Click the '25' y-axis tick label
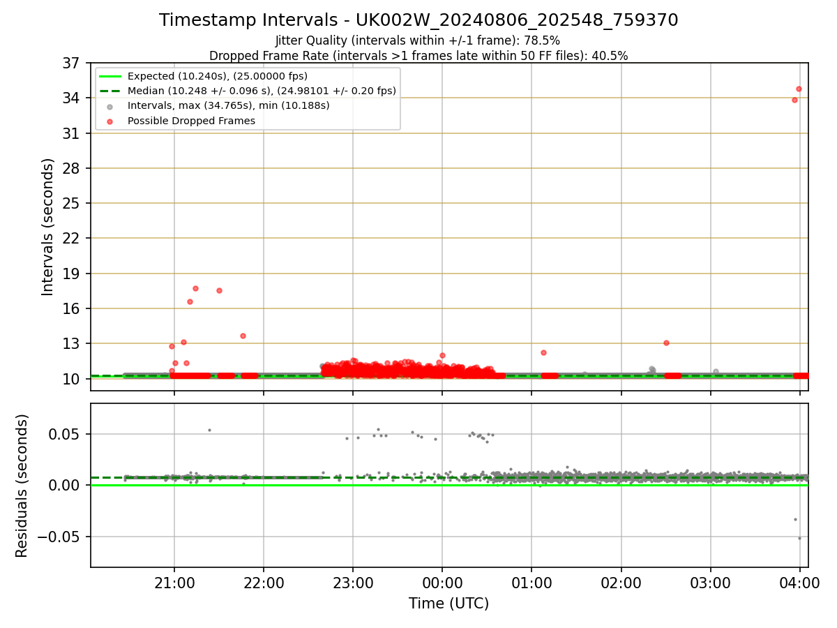This screenshot has width=837, height=628. pos(72,203)
